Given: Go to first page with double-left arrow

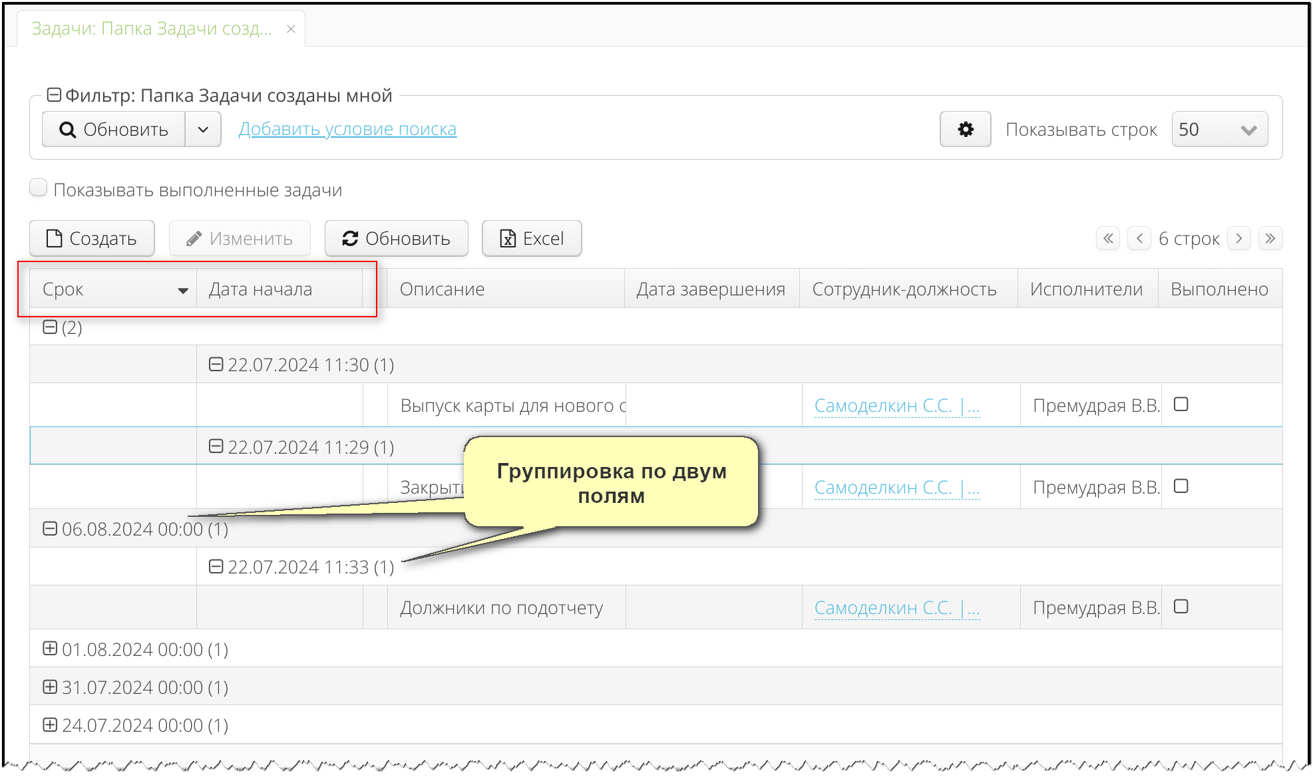Looking at the screenshot, I should (x=1107, y=238).
